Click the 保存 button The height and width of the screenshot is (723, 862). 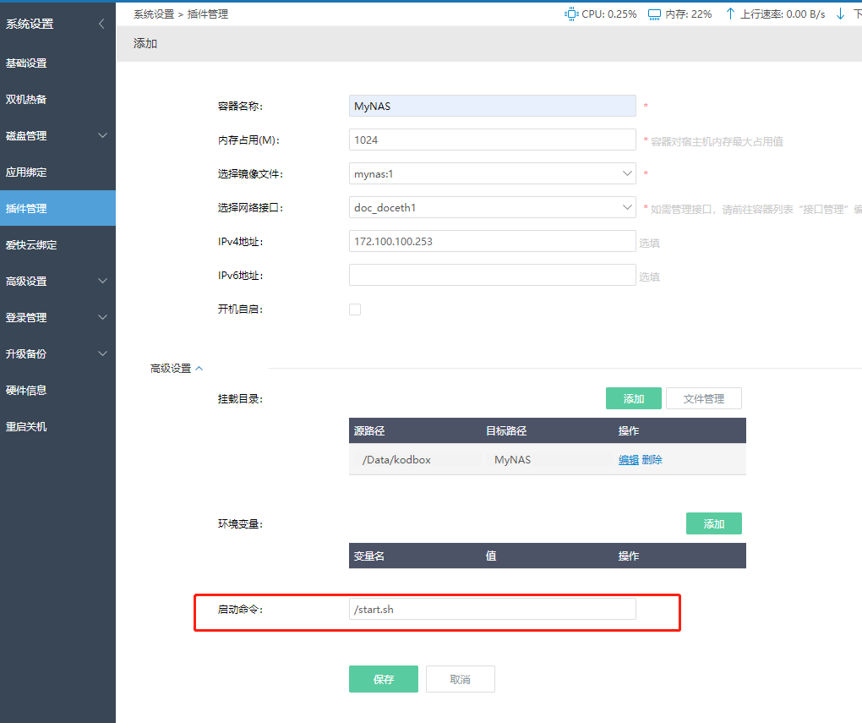(383, 679)
